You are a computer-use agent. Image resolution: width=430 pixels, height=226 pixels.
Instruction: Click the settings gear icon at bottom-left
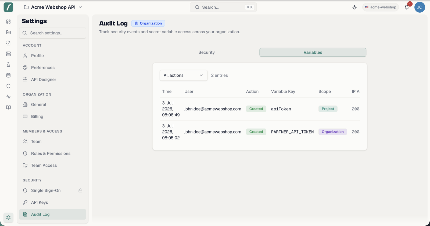[x=8, y=218]
